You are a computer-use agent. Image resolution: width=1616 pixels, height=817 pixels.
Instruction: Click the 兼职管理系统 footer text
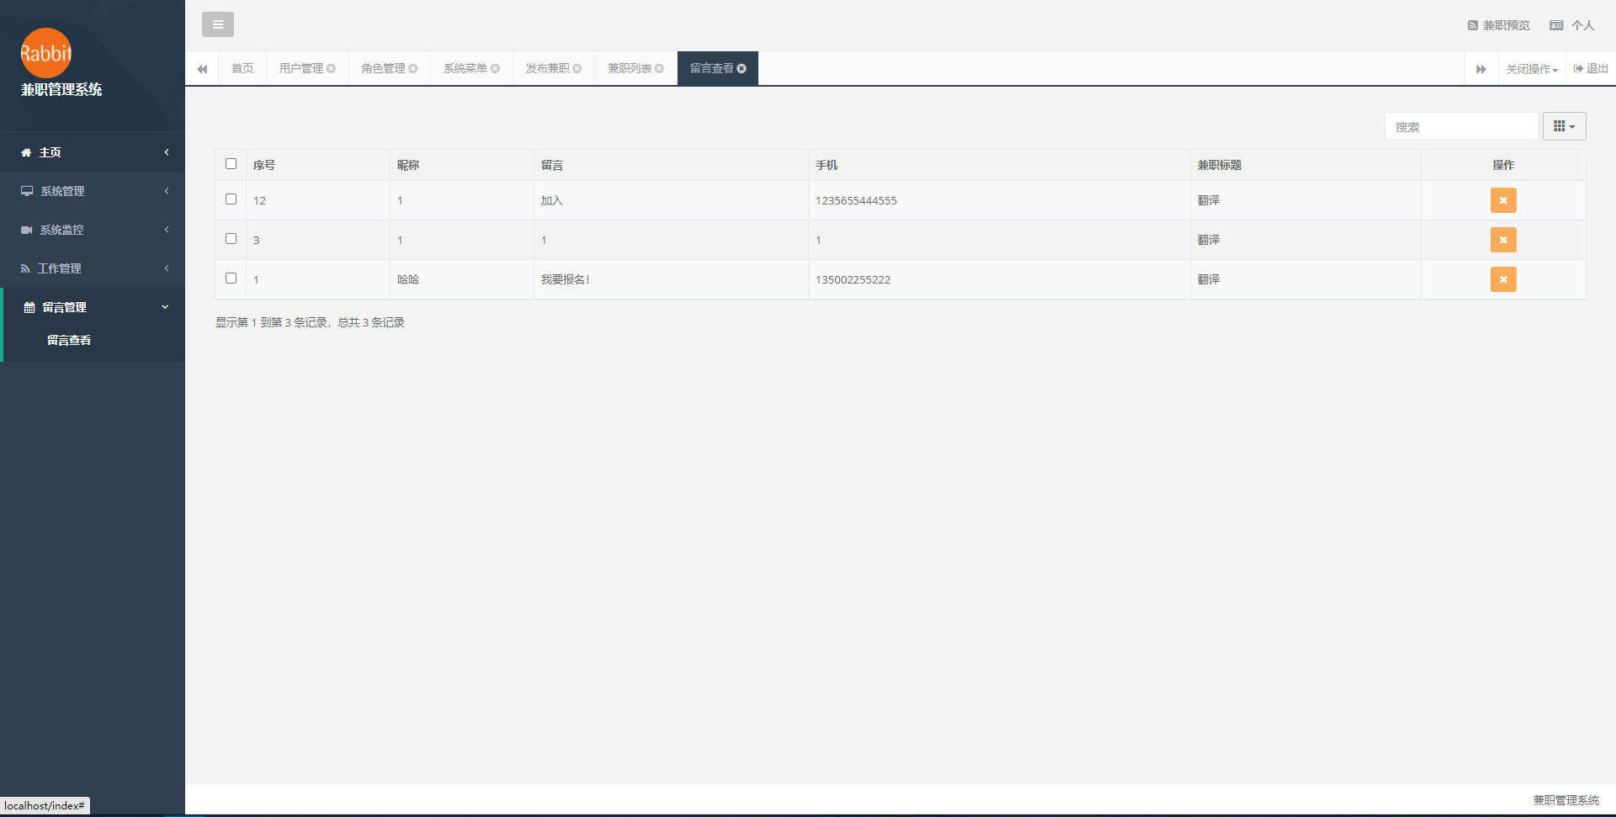(x=1566, y=800)
